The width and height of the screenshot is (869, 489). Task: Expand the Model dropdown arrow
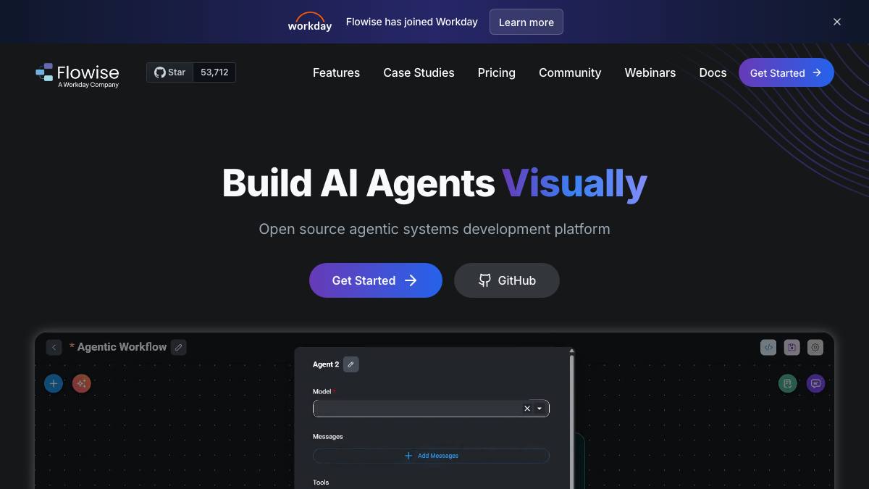540,409
